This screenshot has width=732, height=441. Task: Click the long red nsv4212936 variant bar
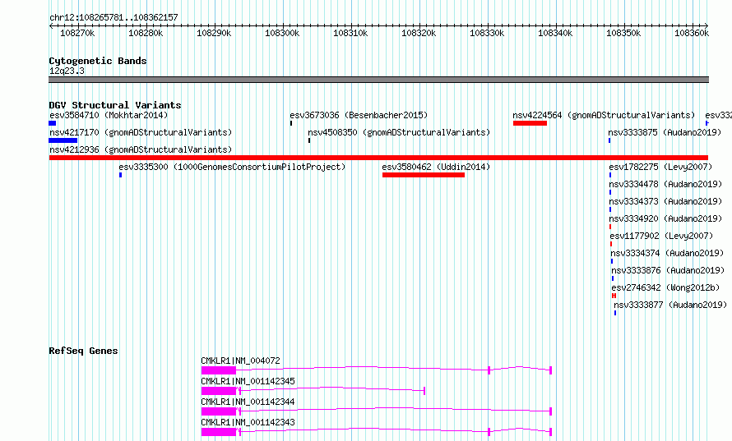(x=378, y=158)
